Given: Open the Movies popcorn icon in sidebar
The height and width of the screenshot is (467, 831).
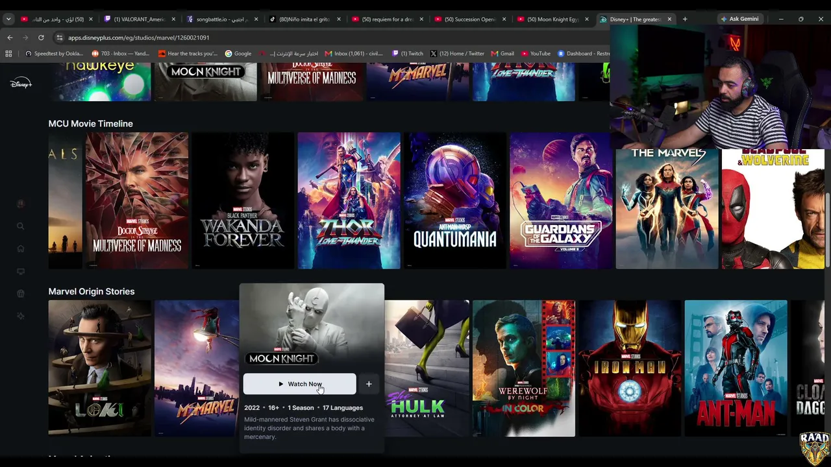Looking at the screenshot, I should pos(20,293).
